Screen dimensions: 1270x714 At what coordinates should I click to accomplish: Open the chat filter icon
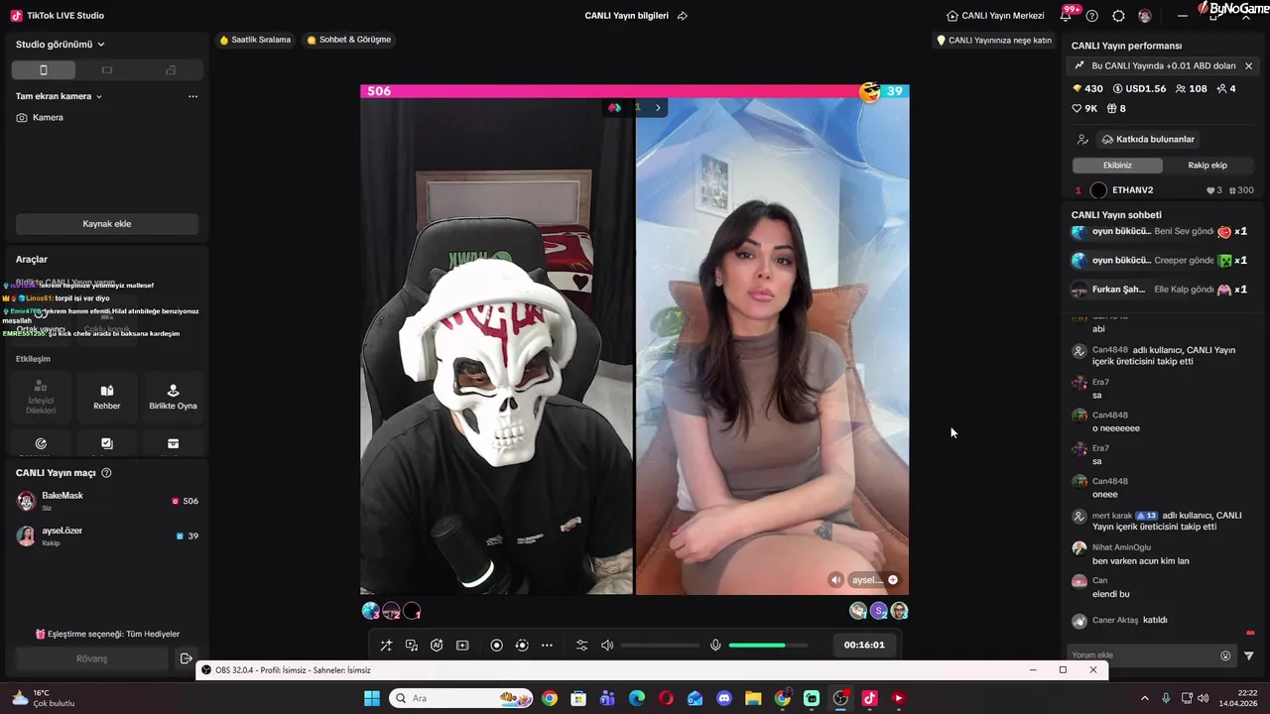click(1249, 655)
